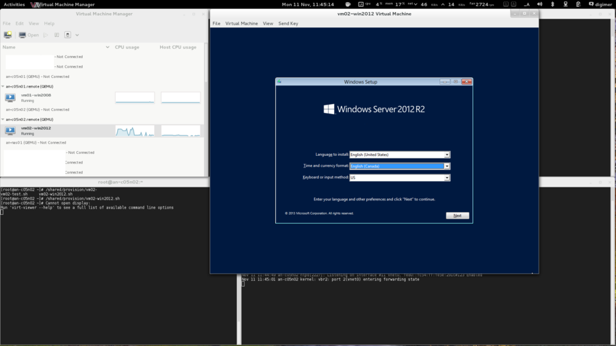
Task: Click the sort arrow in Name column header
Action: [x=107, y=47]
